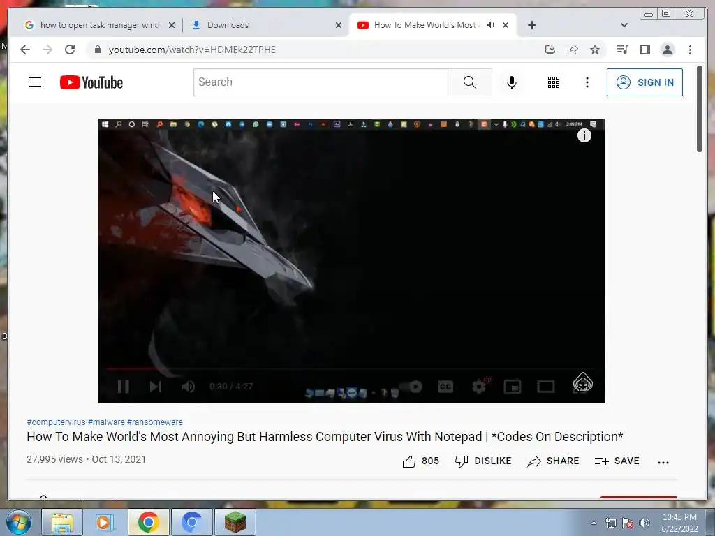Open the Chrome profile avatar
This screenshot has height=536, width=715.
tap(667, 50)
